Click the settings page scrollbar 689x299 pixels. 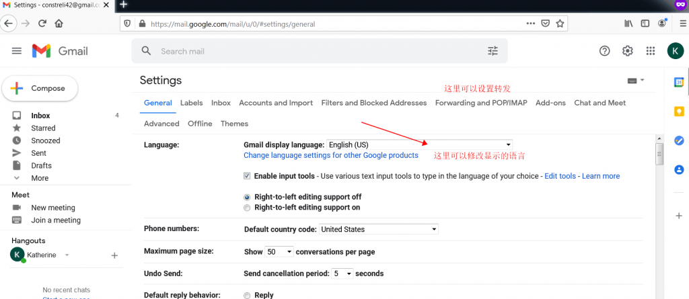(x=659, y=155)
